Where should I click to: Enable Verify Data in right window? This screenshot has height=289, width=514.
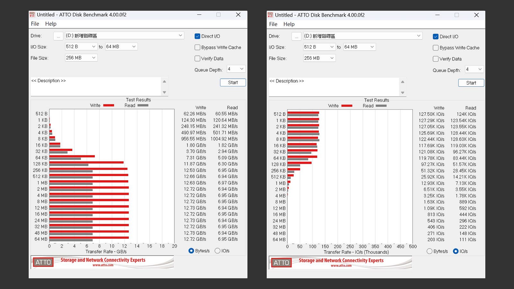click(x=436, y=59)
